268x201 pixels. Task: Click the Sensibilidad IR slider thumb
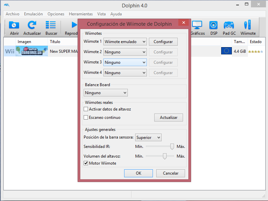pos(172,147)
